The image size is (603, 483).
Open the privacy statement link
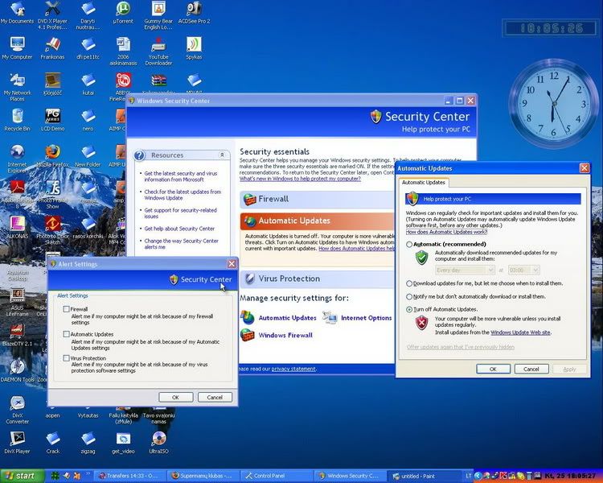point(293,369)
